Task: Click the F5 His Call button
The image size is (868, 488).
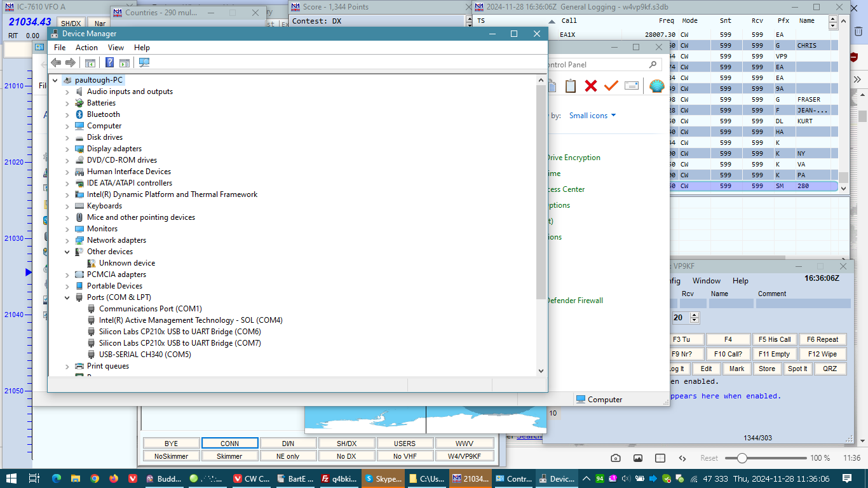Action: 775,339
